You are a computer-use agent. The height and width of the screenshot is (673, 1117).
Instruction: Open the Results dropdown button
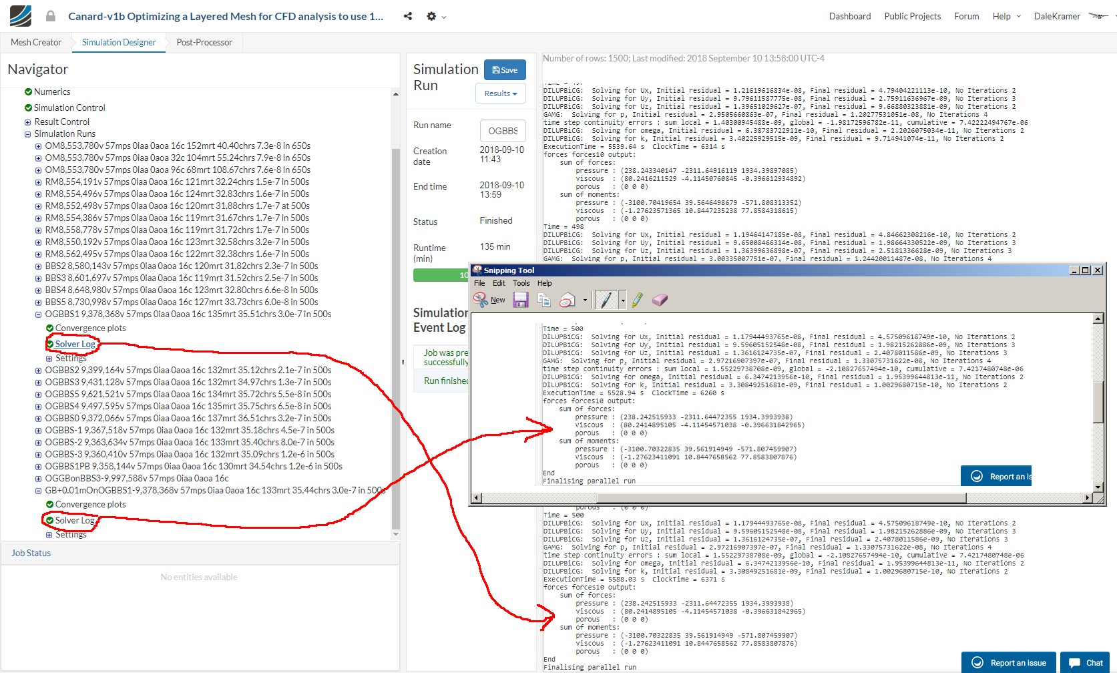(501, 93)
